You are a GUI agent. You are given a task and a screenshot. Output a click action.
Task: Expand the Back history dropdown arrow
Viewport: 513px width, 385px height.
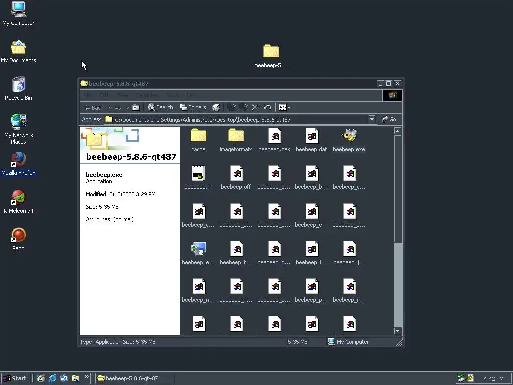(x=109, y=107)
